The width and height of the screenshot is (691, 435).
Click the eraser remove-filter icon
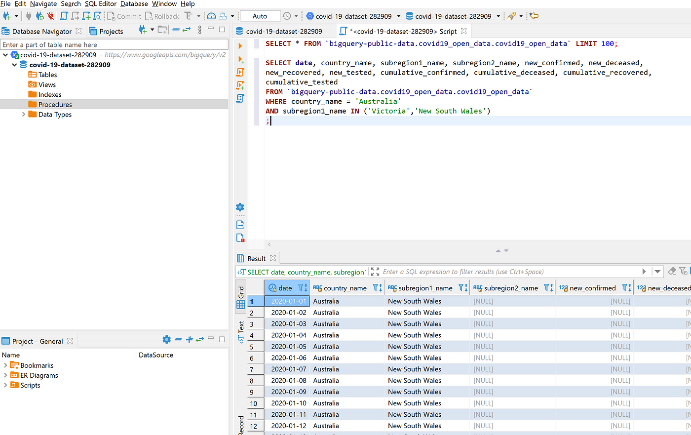pyautogui.click(x=672, y=271)
